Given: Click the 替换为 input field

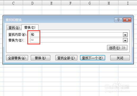Looking at the screenshot, I should click(77, 40).
